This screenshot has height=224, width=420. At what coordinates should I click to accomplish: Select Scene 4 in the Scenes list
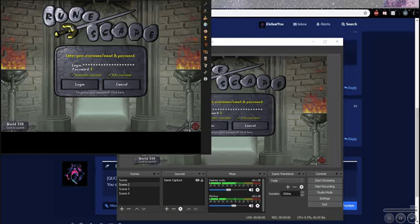(139, 194)
